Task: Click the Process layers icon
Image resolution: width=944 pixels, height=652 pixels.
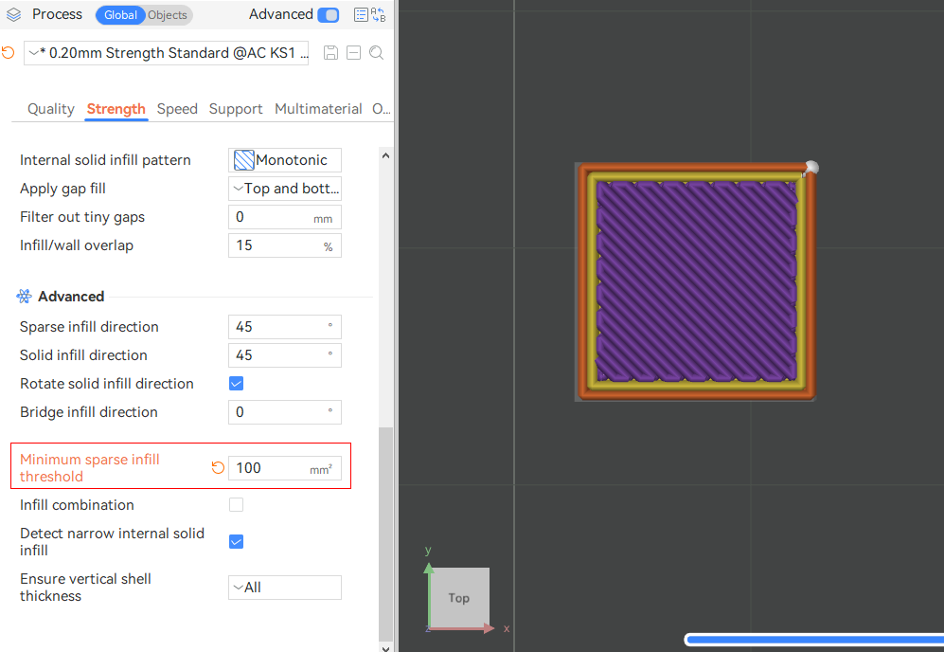Action: point(13,14)
